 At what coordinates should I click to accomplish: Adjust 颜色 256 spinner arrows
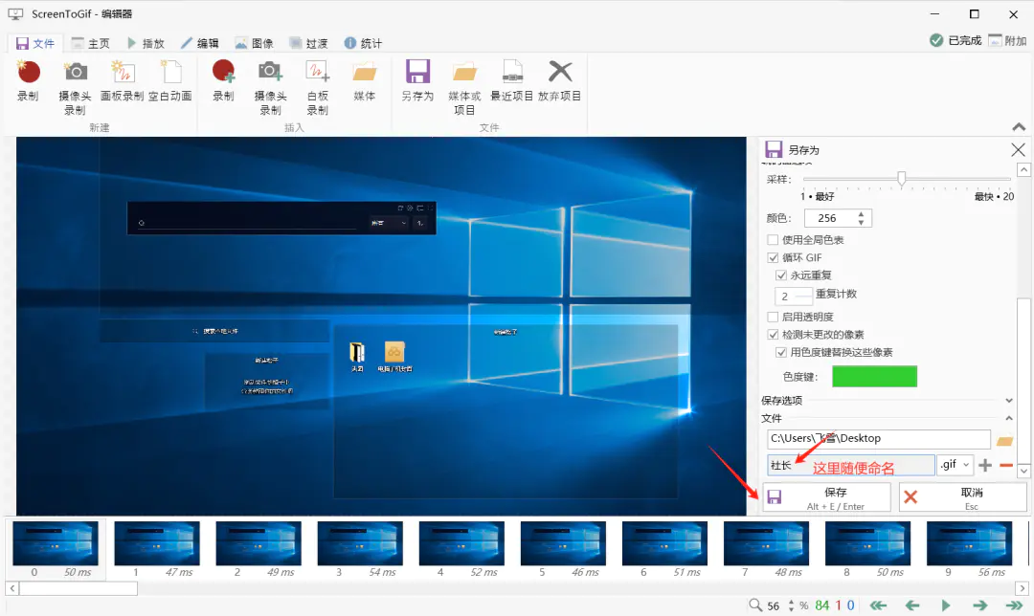861,218
